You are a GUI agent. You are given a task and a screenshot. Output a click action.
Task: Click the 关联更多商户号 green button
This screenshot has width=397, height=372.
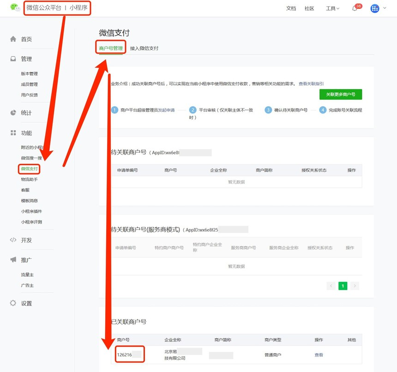pyautogui.click(x=340, y=94)
